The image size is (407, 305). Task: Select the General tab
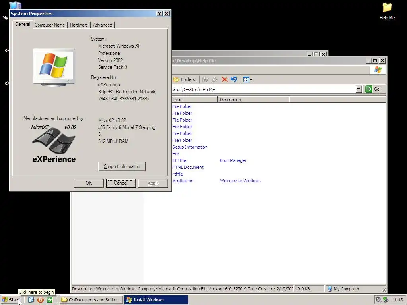[x=23, y=24]
